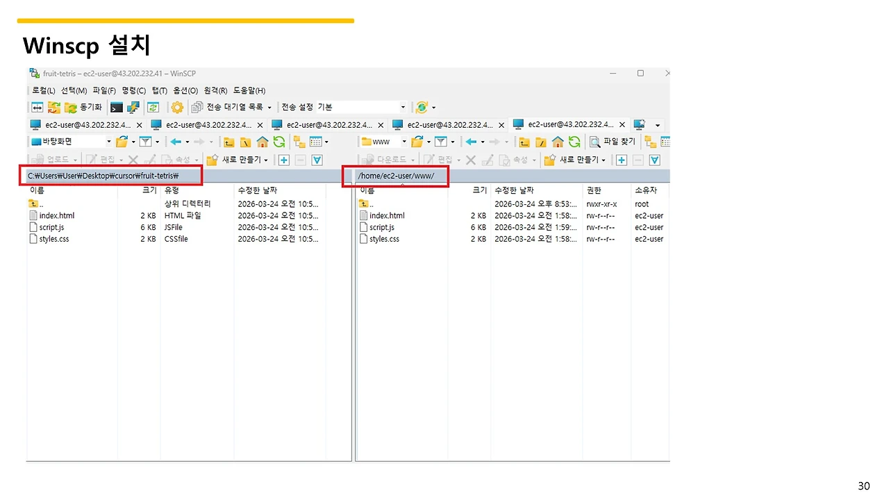This screenshot has width=889, height=500.
Task: Sort remote panel by 소유자 column header
Action: 650,190
